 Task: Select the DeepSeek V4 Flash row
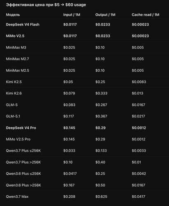coord(87,24)
